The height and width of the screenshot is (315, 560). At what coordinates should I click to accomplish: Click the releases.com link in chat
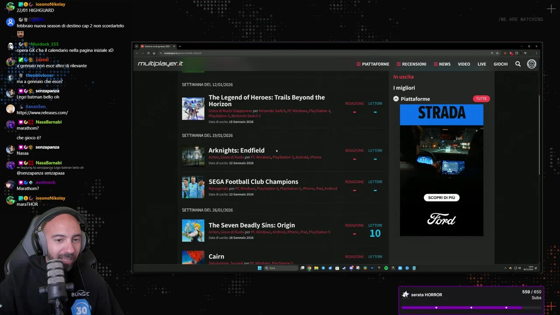(42, 113)
